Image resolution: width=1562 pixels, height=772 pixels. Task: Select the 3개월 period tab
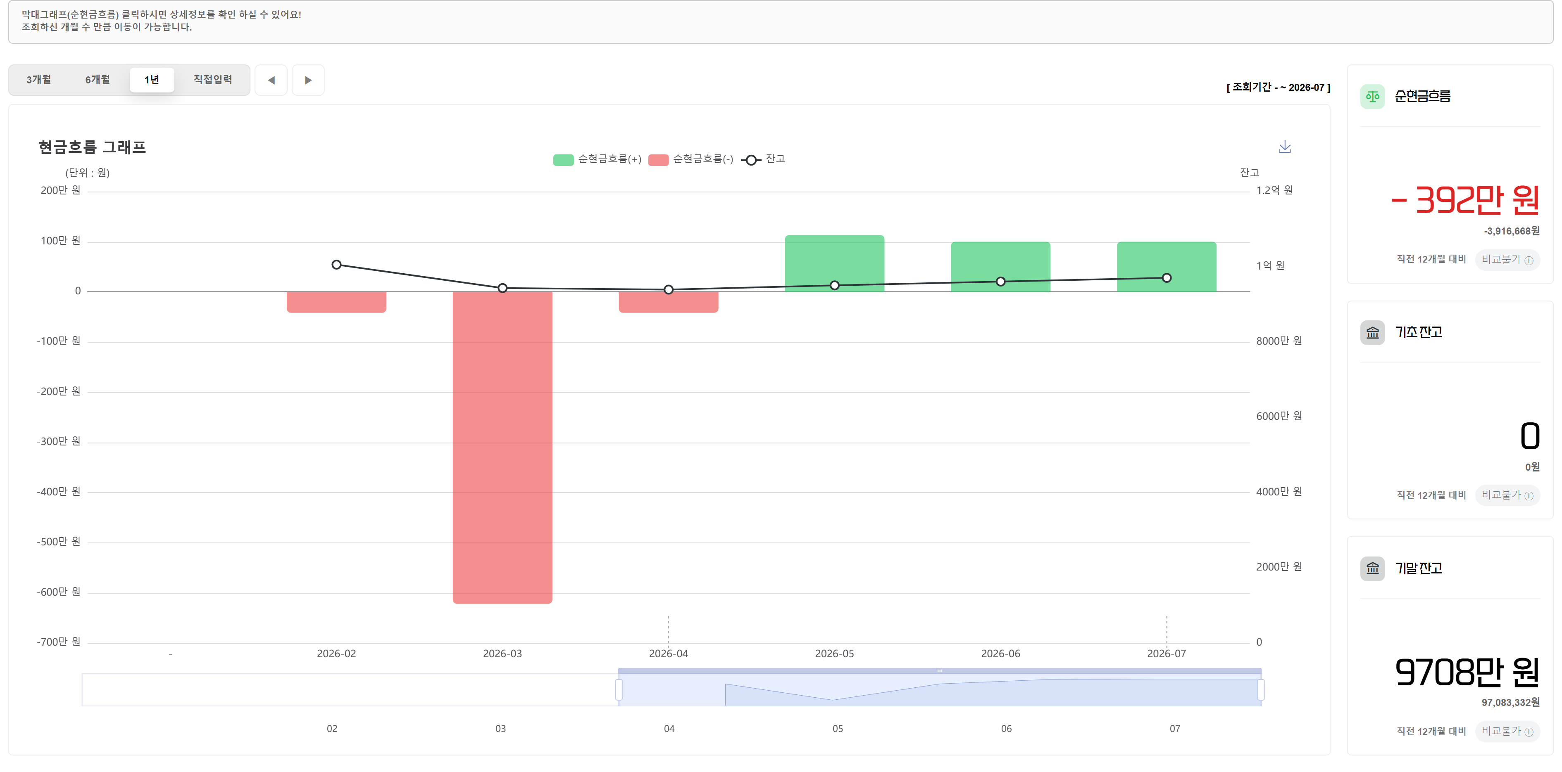(x=39, y=80)
